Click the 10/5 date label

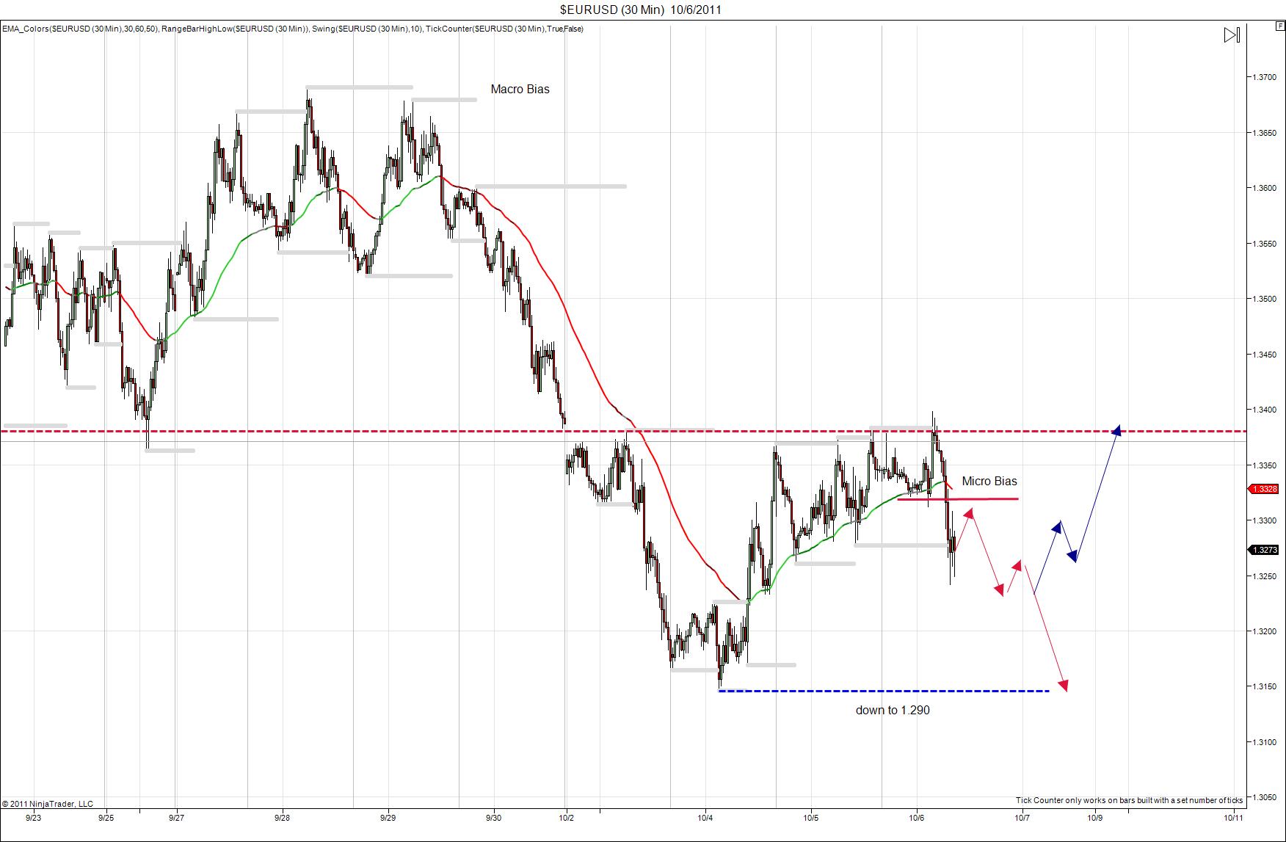click(x=811, y=817)
